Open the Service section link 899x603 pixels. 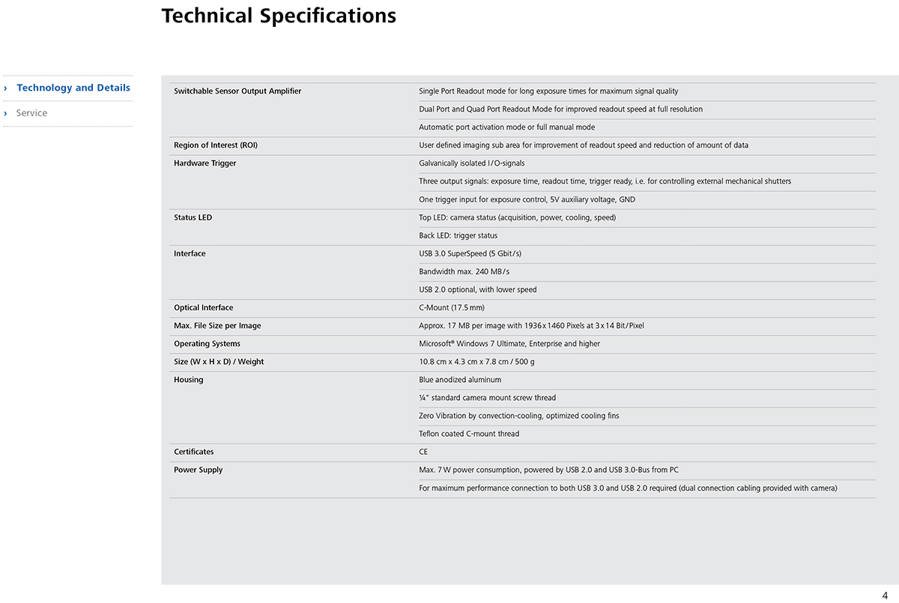[31, 113]
